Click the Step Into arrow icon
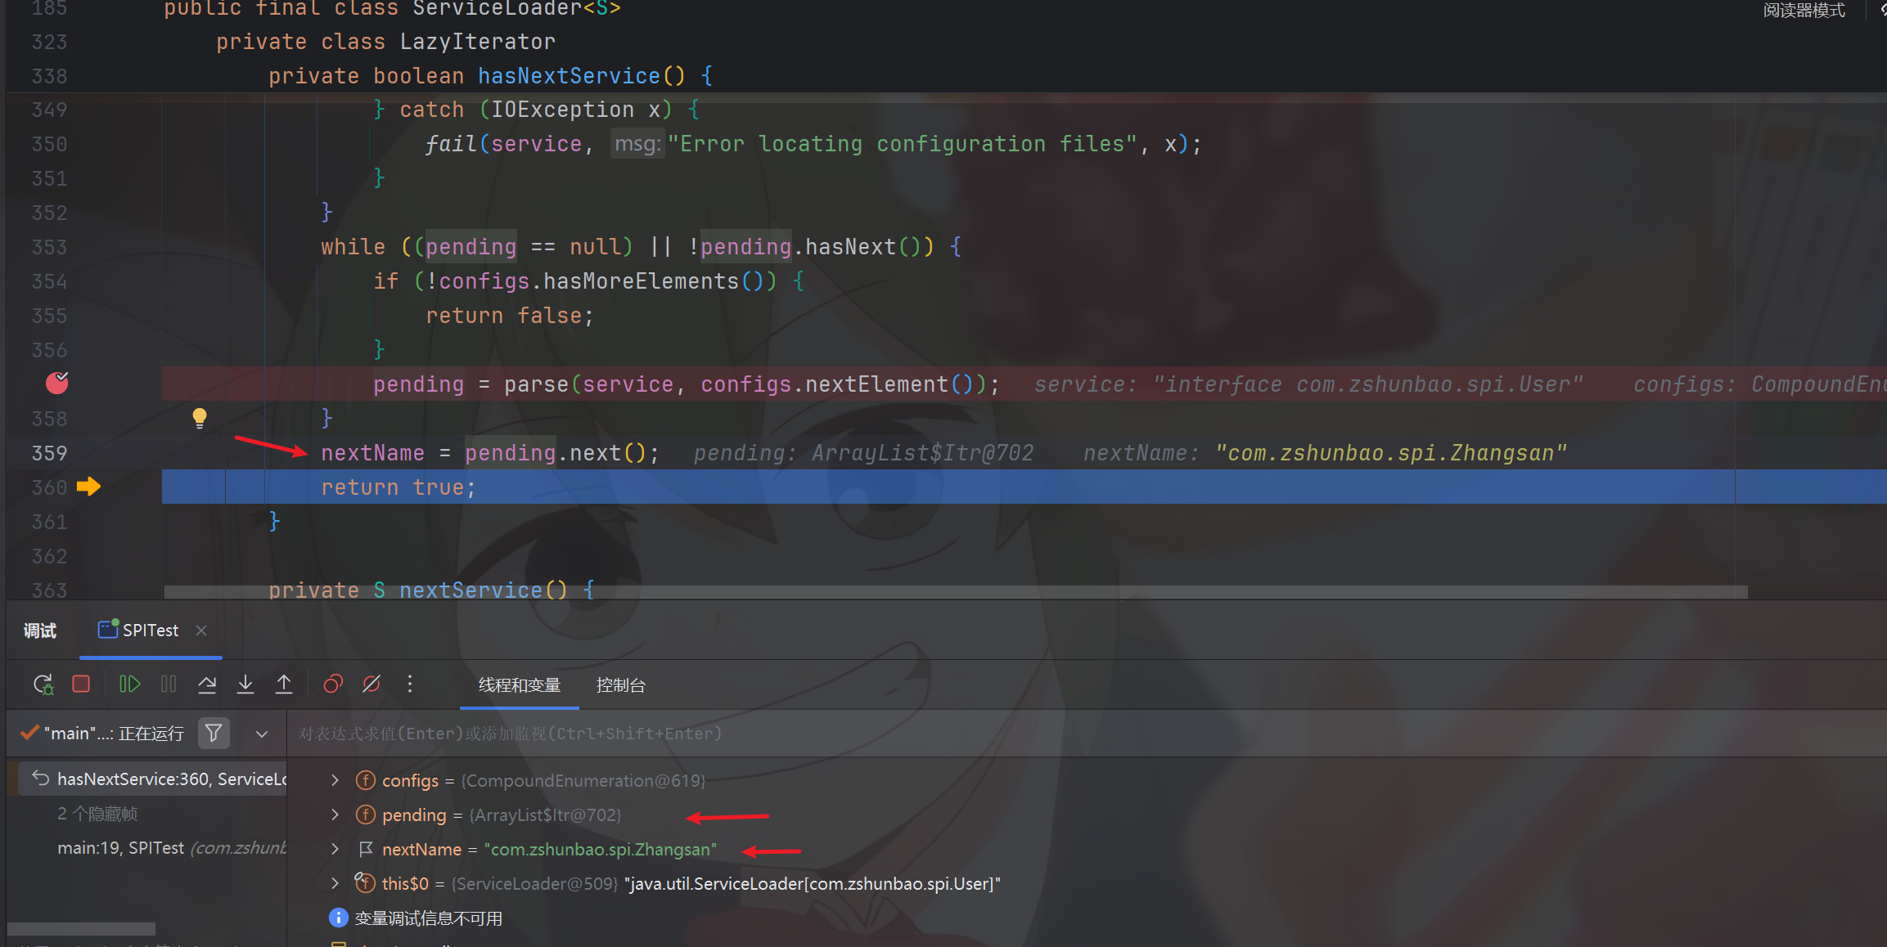This screenshot has width=1887, height=947. point(245,684)
